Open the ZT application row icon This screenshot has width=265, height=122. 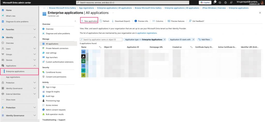pos(83,70)
